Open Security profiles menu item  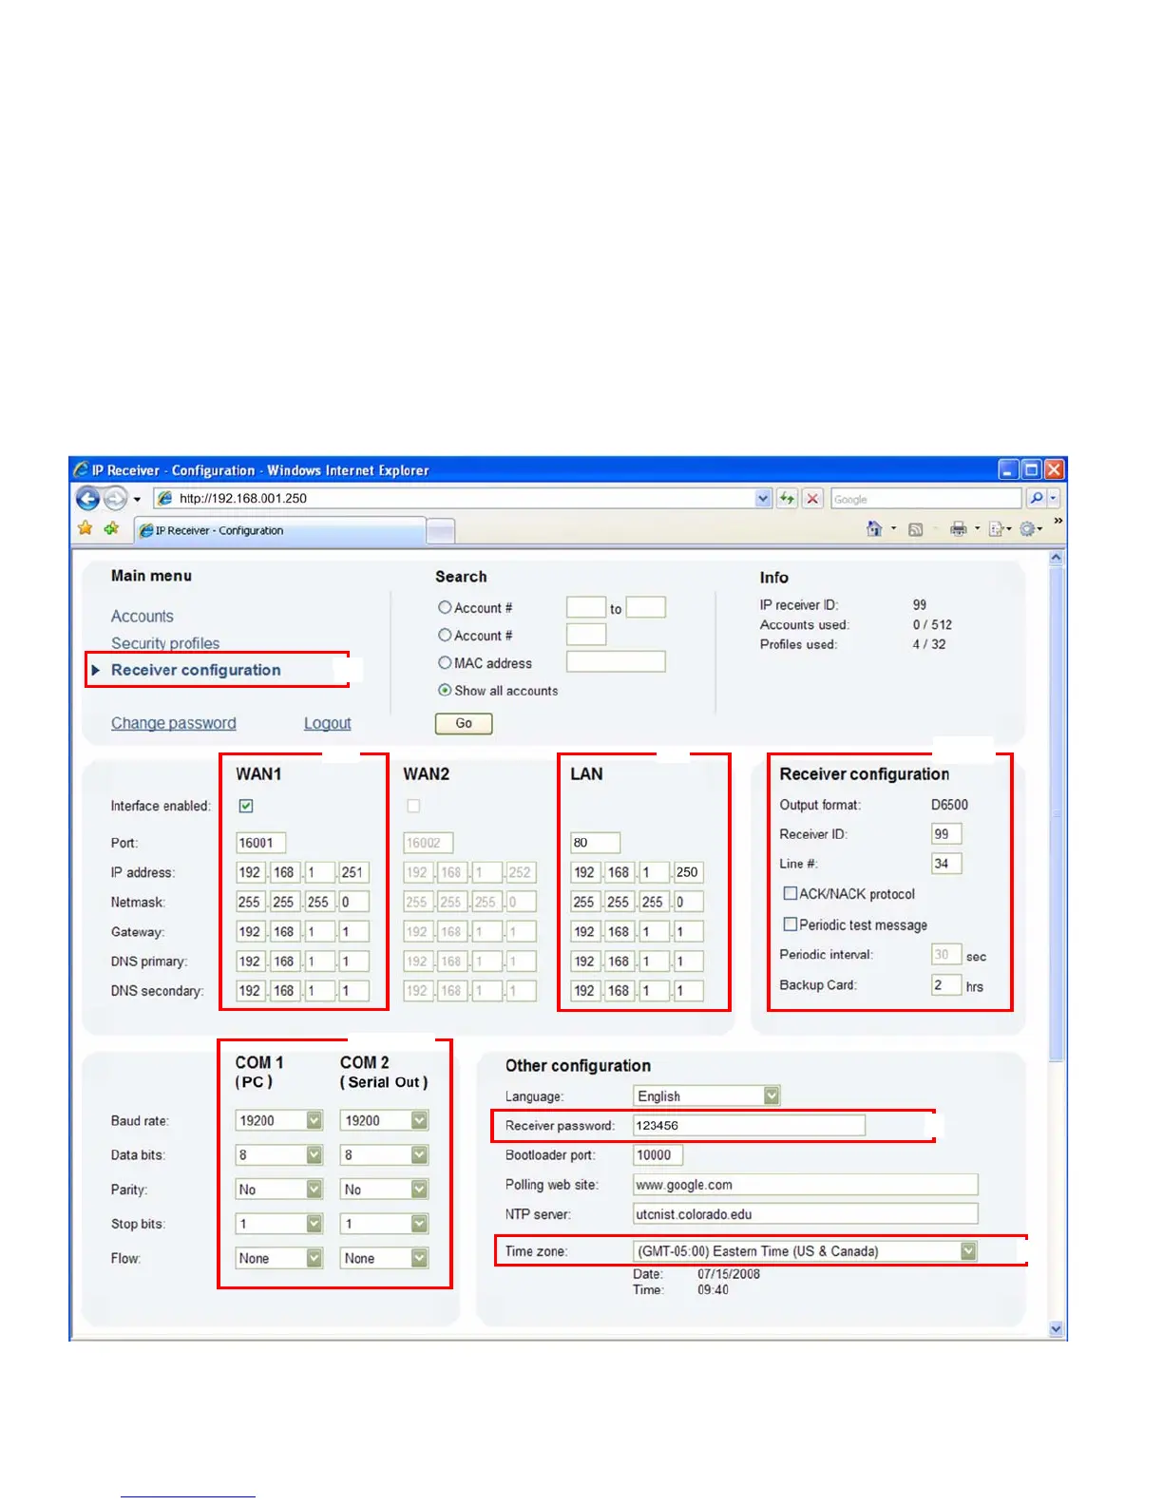[x=165, y=643]
